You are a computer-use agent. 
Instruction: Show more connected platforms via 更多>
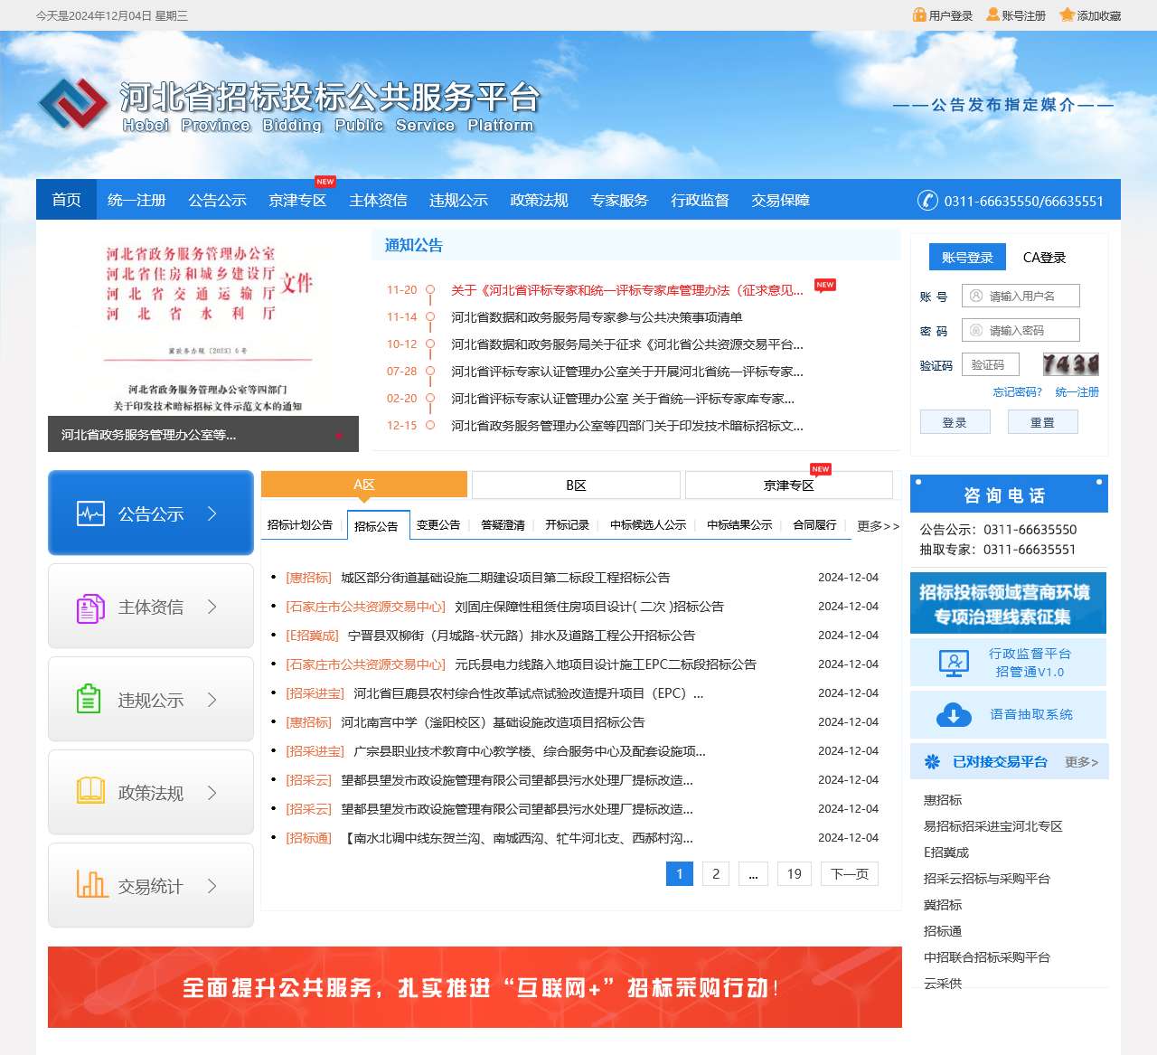[x=1081, y=762]
